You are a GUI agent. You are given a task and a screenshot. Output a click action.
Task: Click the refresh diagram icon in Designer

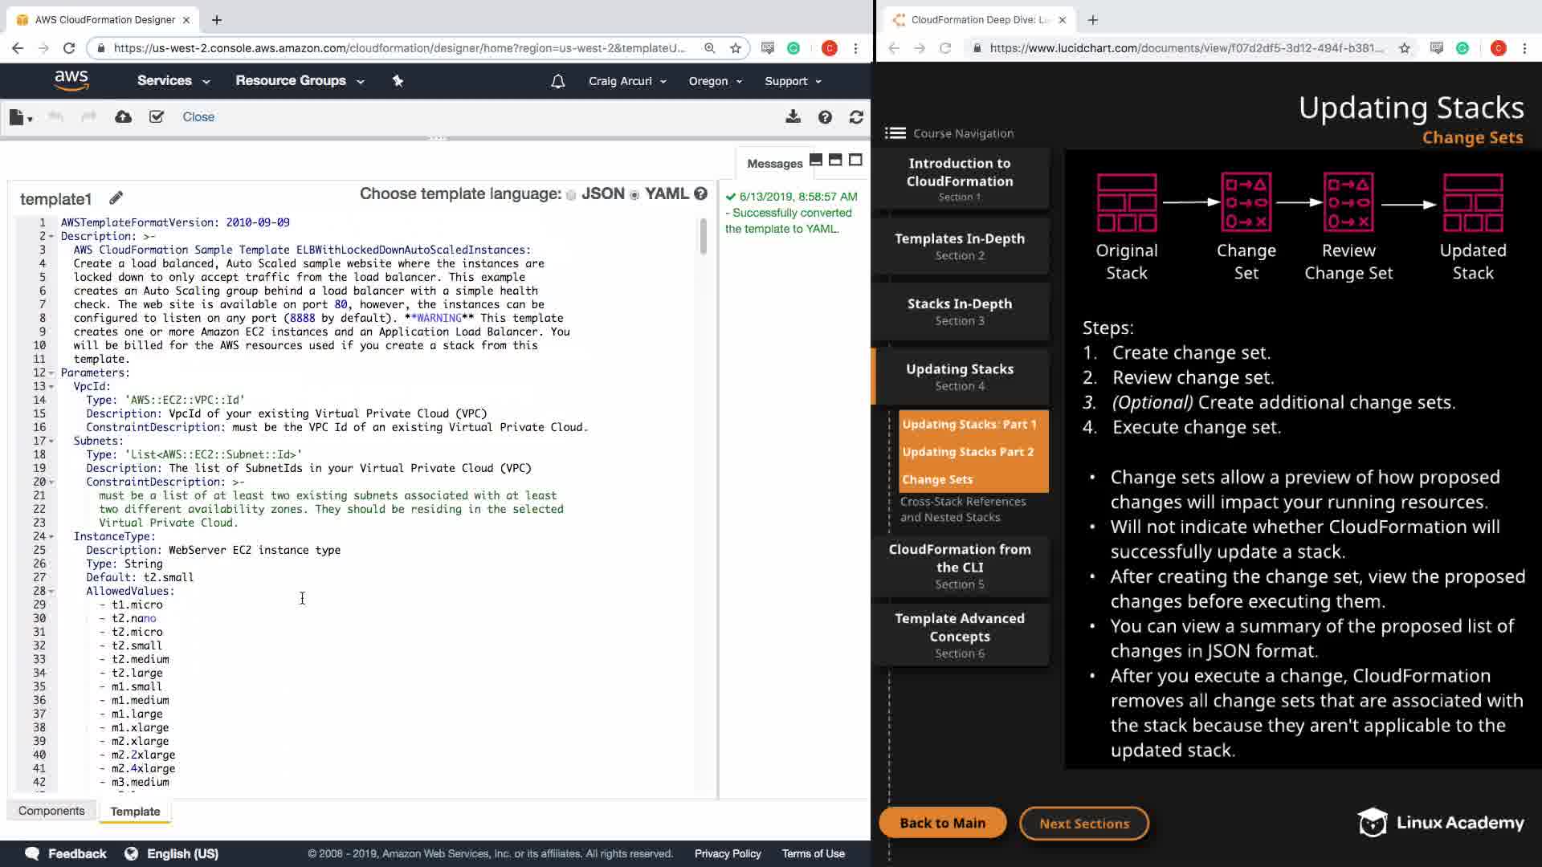pos(856,117)
